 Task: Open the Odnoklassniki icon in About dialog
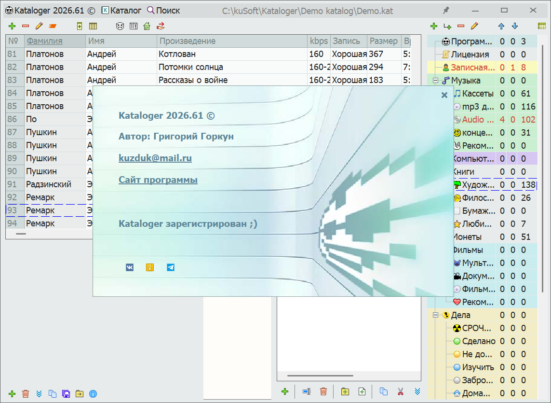(150, 267)
